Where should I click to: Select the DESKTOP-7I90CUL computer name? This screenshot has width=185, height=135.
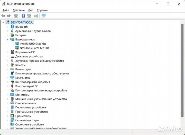[x=22, y=22]
